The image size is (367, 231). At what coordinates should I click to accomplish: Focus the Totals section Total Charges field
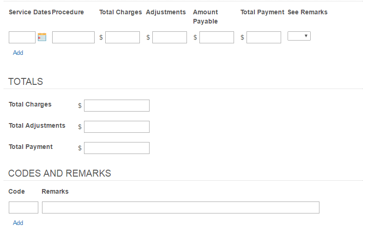(117, 106)
